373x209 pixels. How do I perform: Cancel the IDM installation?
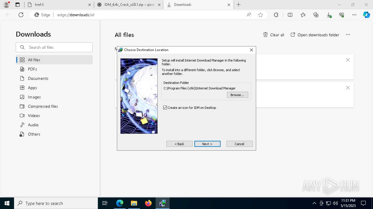239,144
